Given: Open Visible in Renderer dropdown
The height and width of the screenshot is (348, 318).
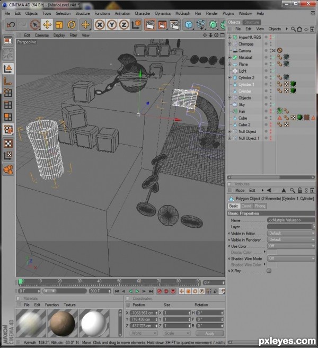Looking at the screenshot, I should (x=291, y=240).
